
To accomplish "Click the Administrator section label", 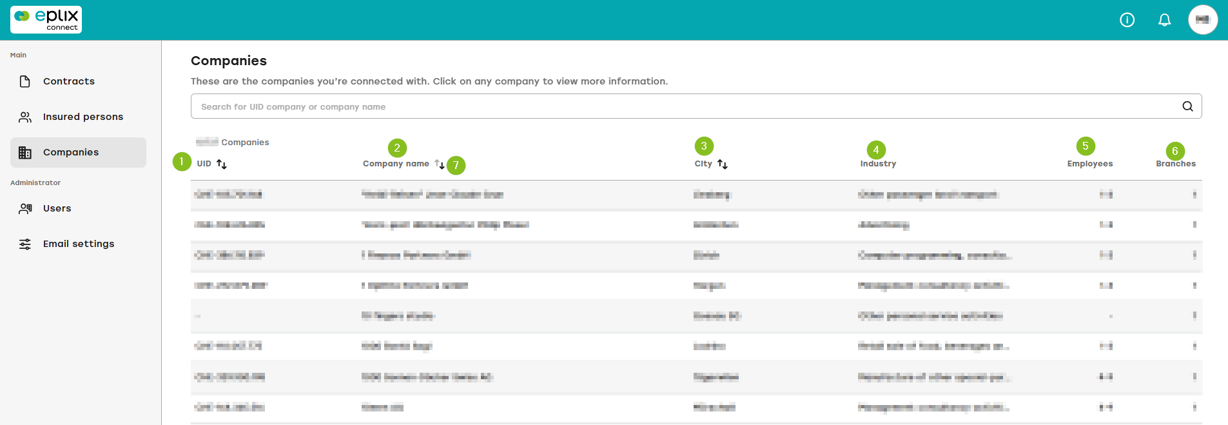I will pos(35,183).
